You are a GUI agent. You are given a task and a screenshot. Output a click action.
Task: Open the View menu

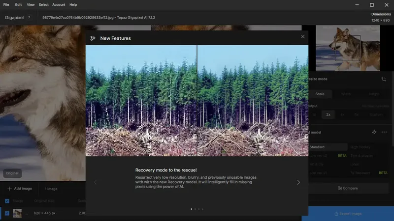(x=31, y=5)
